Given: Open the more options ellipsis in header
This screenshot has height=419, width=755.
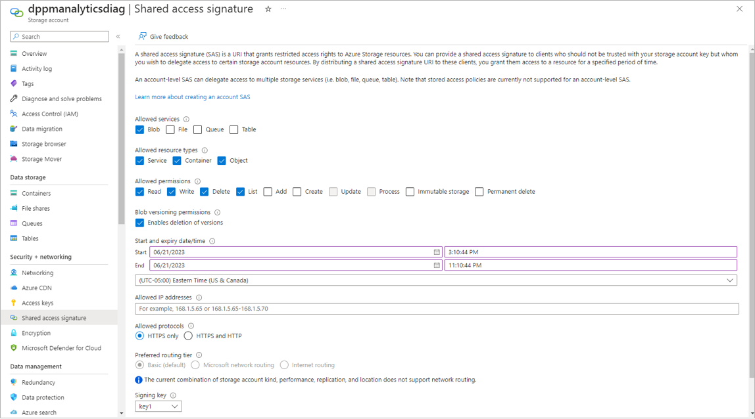Looking at the screenshot, I should tap(283, 9).
